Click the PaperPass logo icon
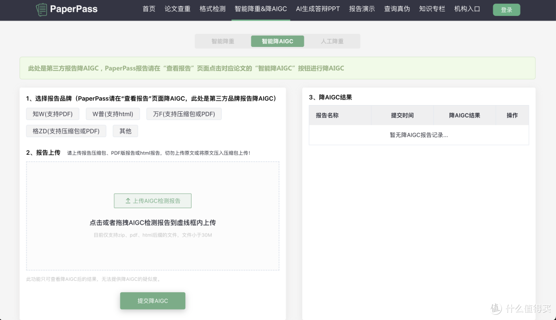The width and height of the screenshot is (556, 320). tap(42, 10)
